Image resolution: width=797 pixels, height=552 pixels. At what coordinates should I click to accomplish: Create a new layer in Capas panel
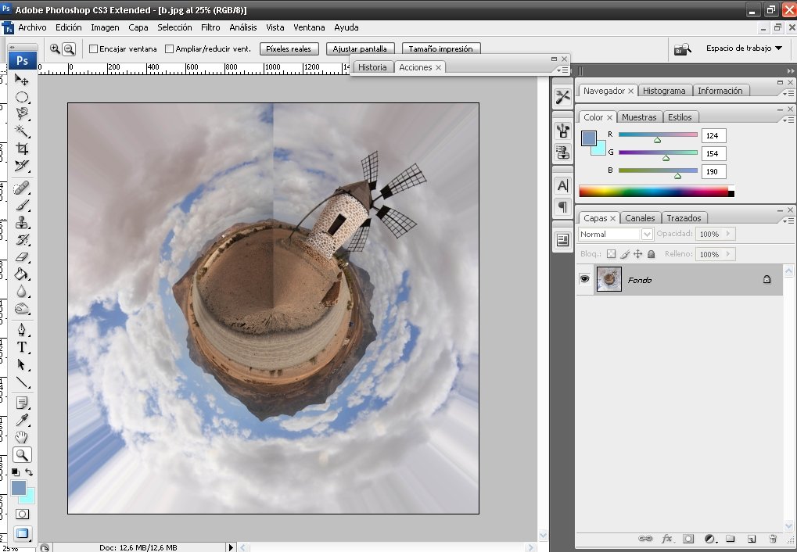pyautogui.click(x=751, y=539)
